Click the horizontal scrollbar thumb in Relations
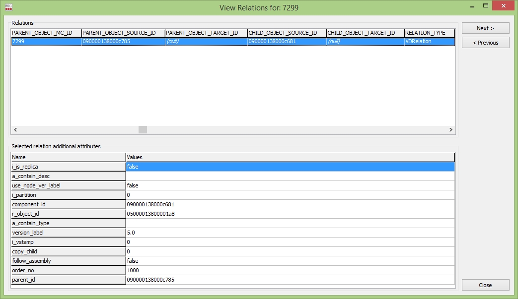 pos(143,129)
